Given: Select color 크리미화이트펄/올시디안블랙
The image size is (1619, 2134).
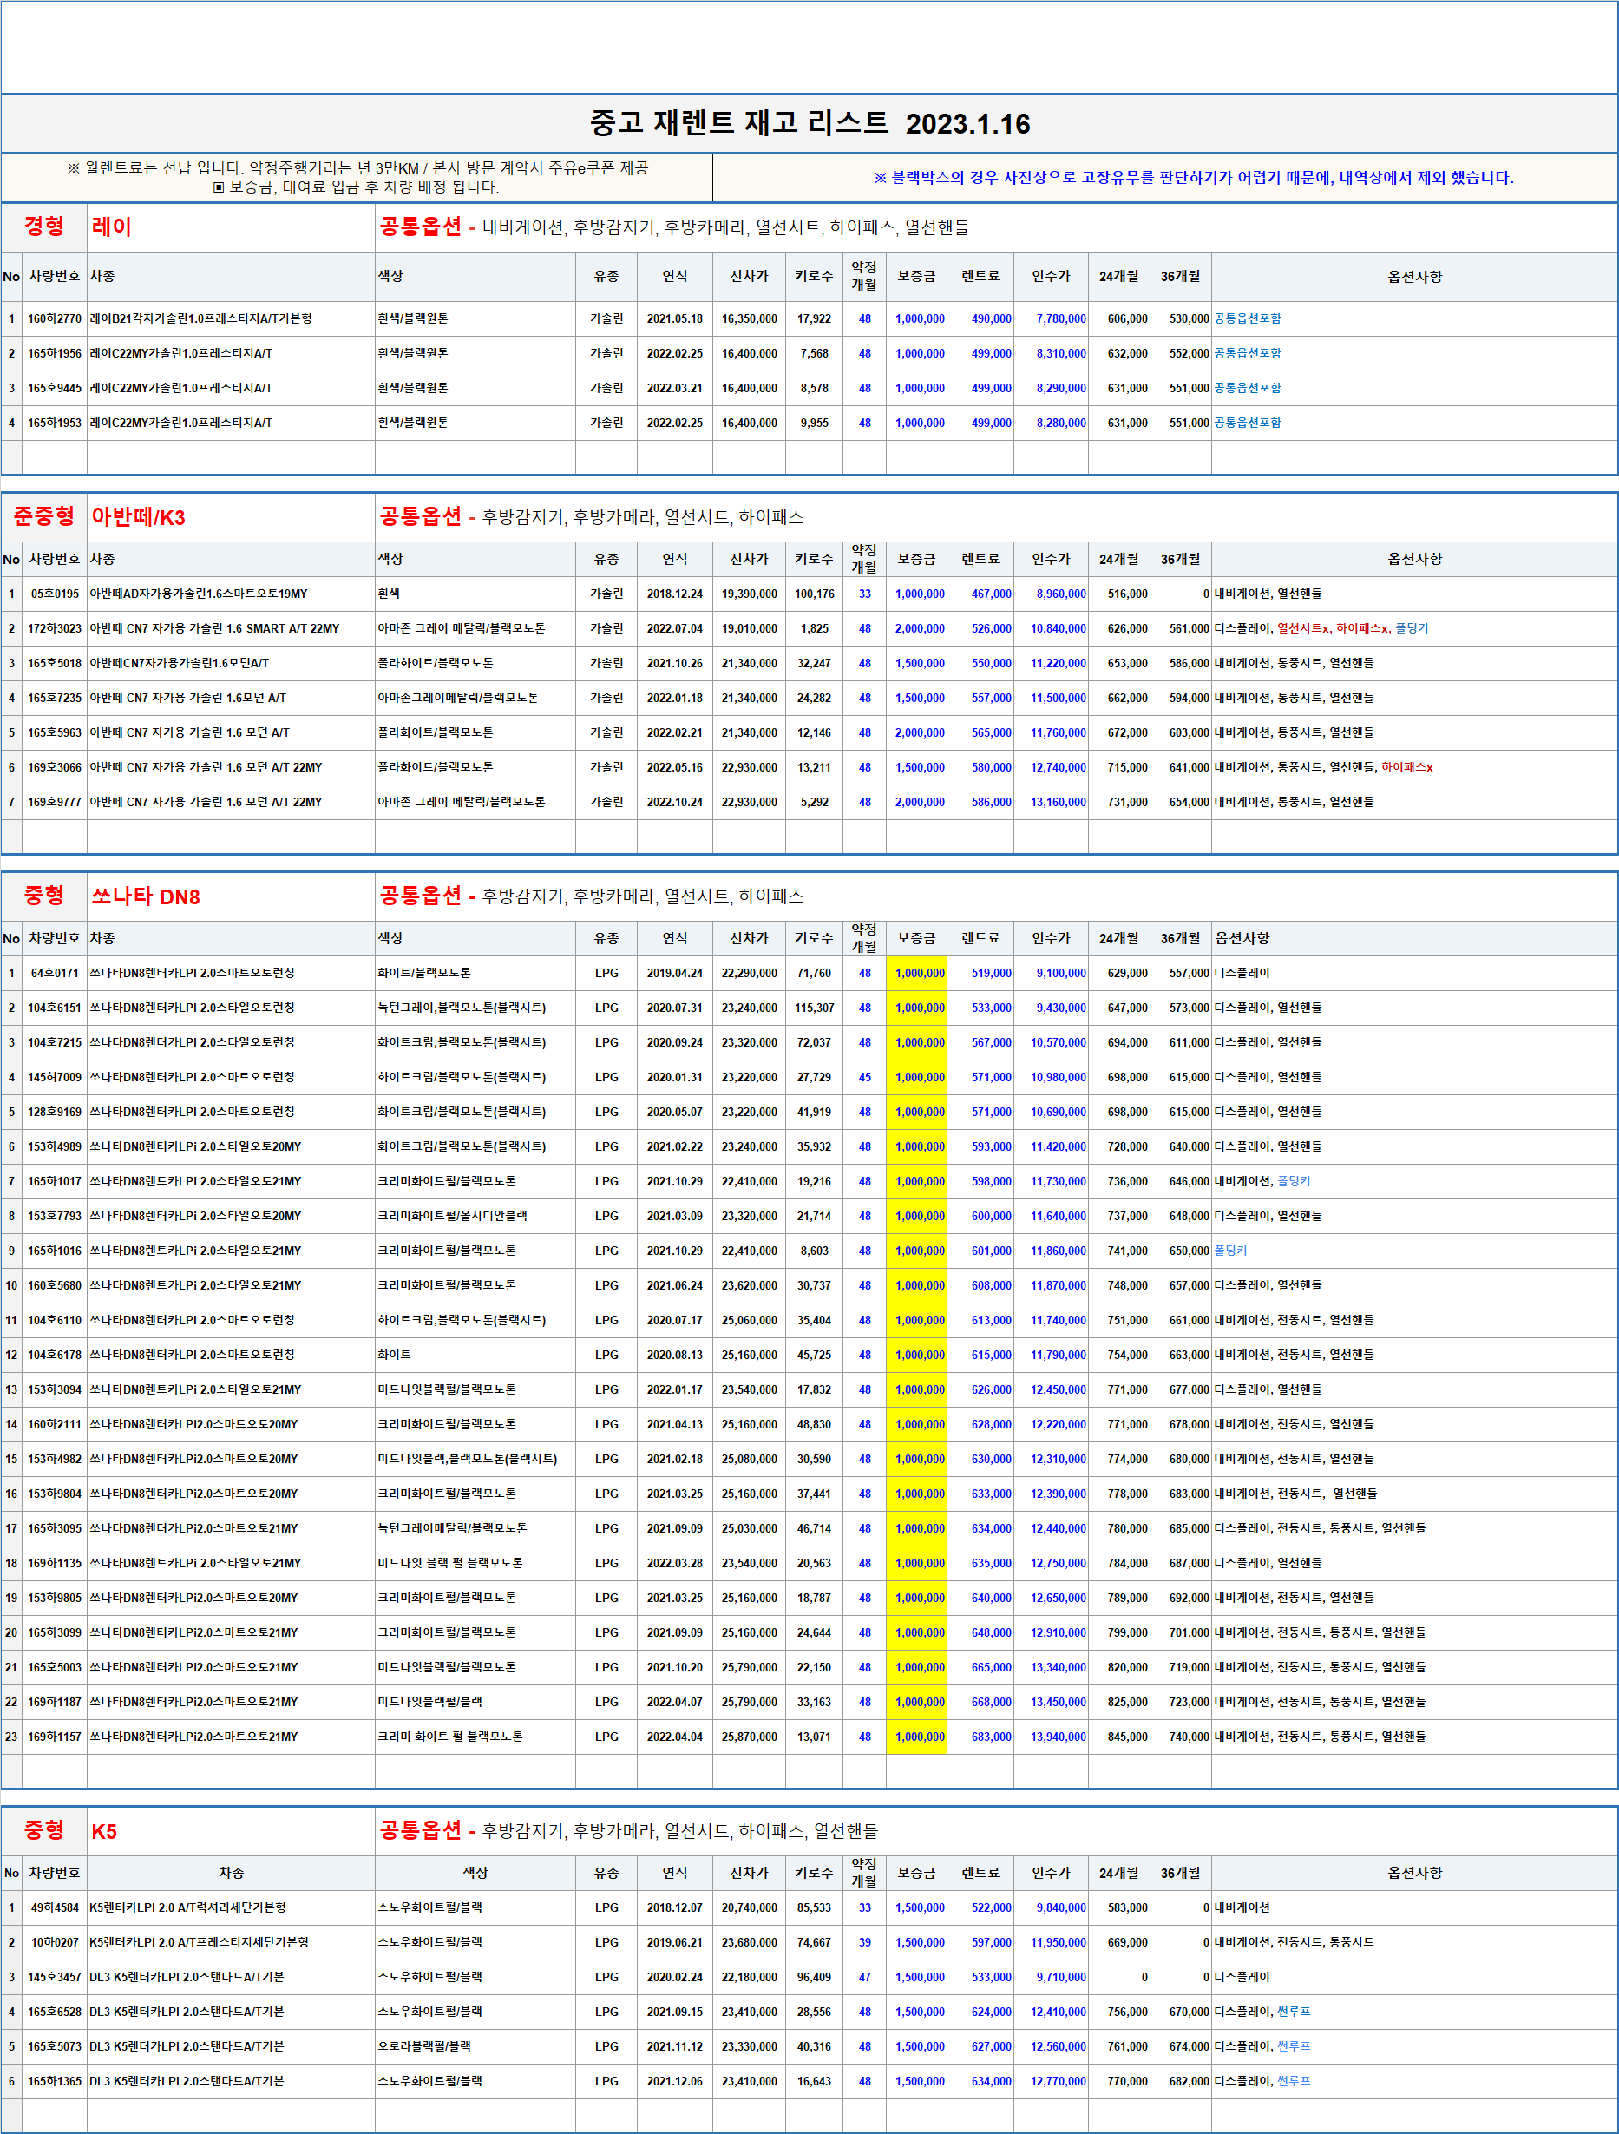Looking at the screenshot, I should [x=452, y=1216].
